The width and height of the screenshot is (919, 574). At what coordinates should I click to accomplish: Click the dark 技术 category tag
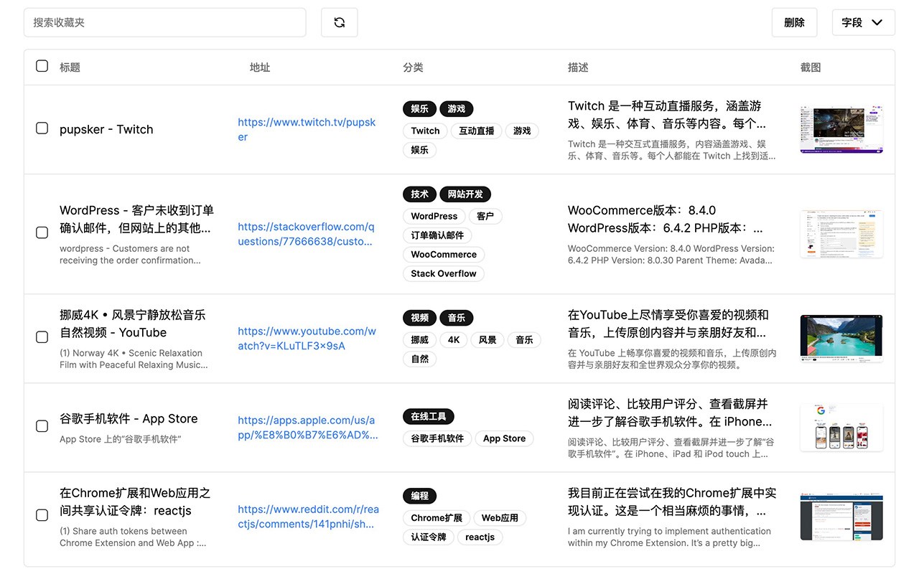pyautogui.click(x=419, y=194)
